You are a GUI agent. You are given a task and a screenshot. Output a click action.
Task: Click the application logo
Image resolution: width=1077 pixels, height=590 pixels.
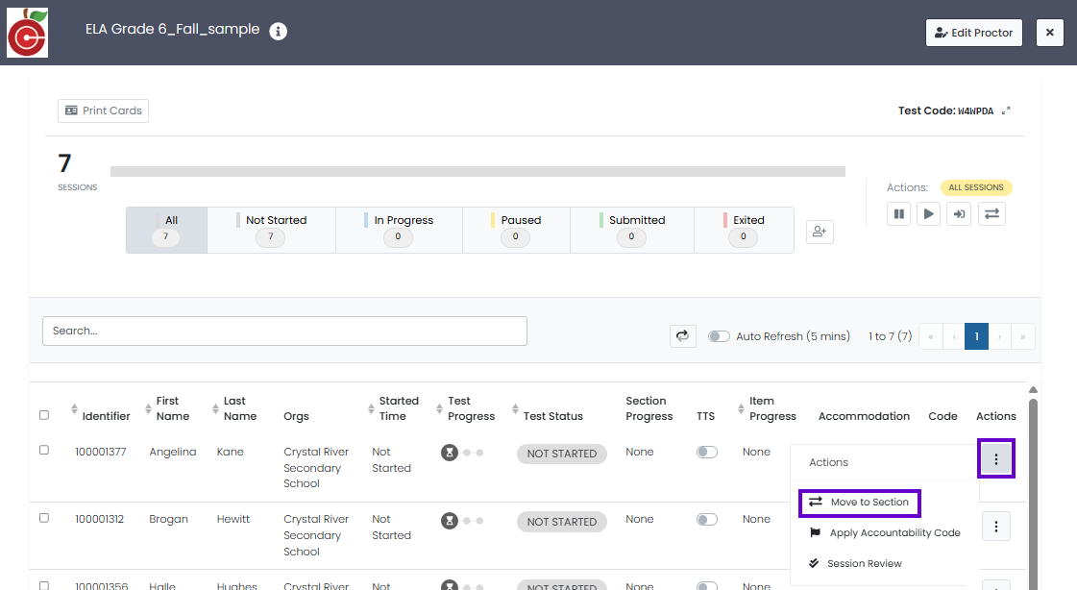pyautogui.click(x=28, y=33)
